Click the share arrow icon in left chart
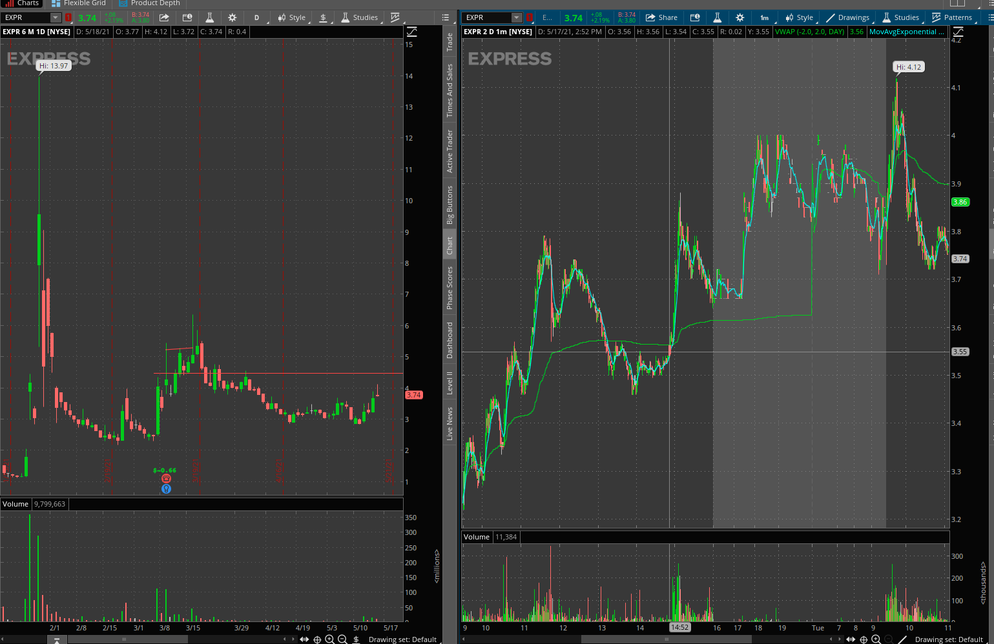The height and width of the screenshot is (644, 994). point(164,17)
